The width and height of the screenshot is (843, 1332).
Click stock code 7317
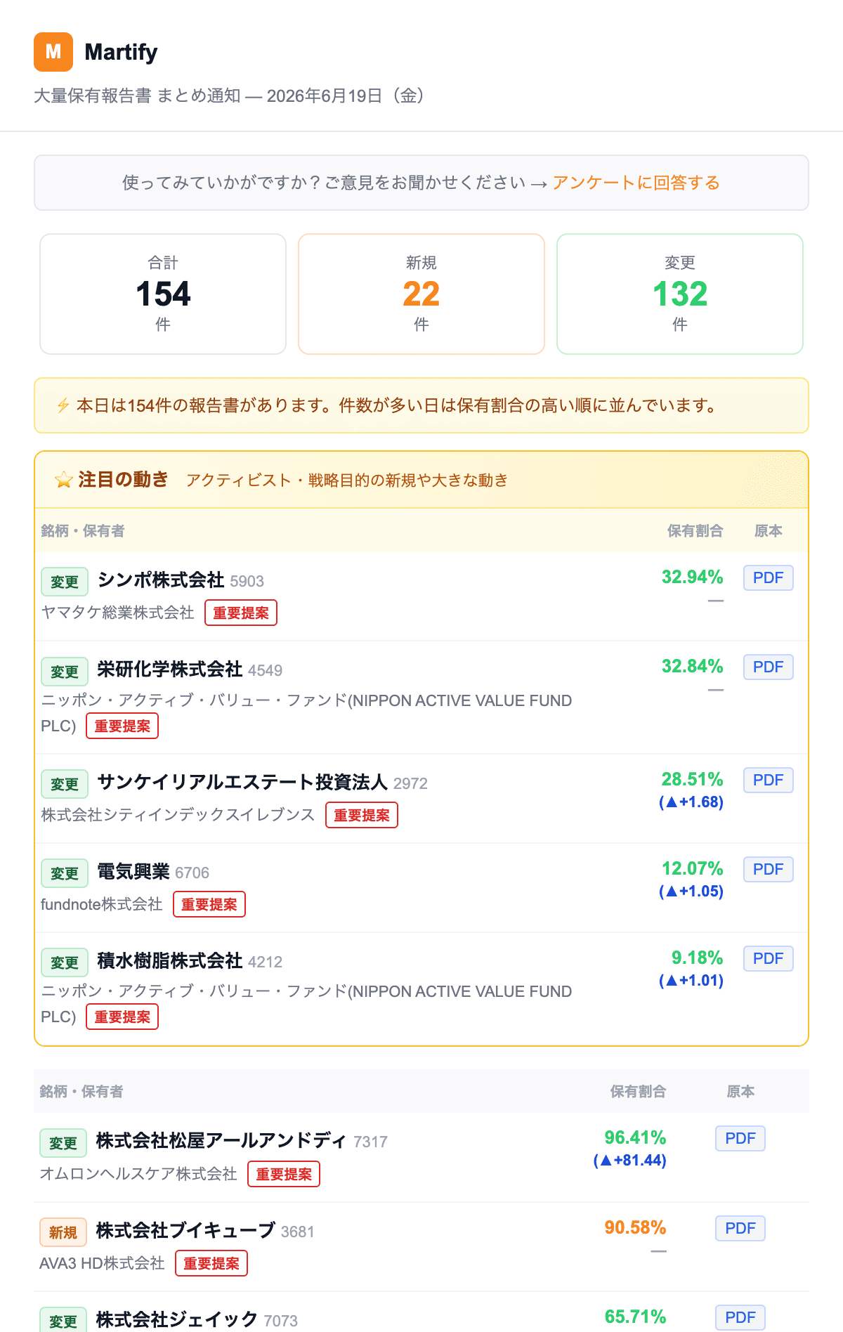(x=371, y=1142)
